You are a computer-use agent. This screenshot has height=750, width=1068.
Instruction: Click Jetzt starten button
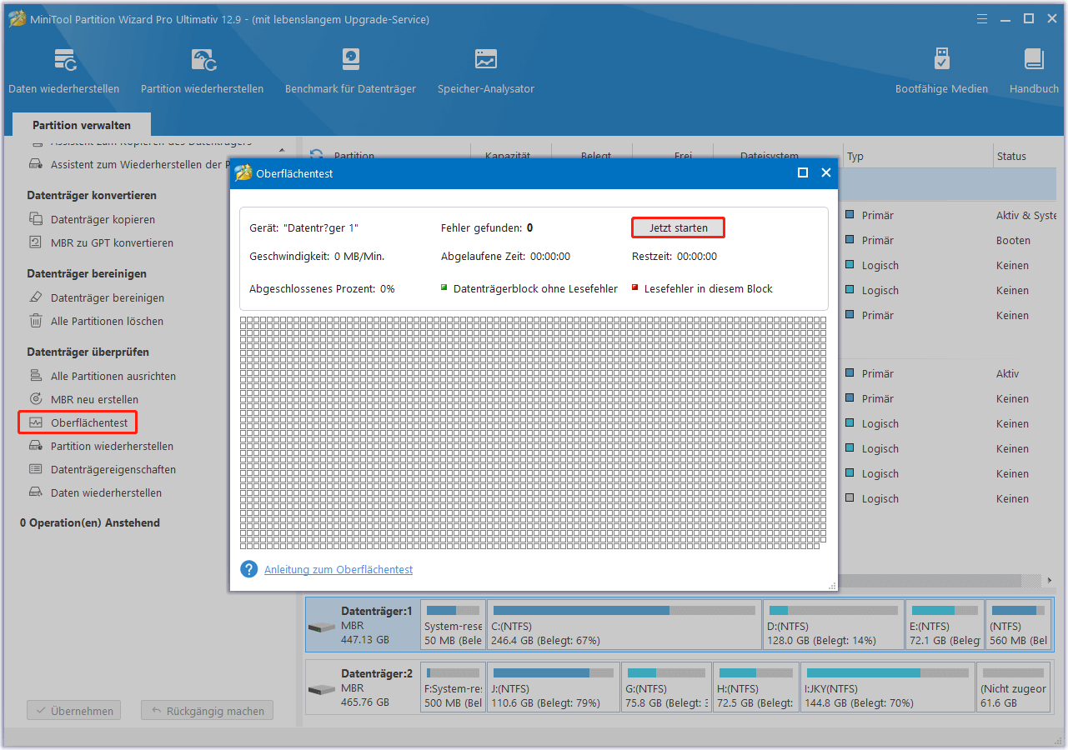tap(678, 227)
